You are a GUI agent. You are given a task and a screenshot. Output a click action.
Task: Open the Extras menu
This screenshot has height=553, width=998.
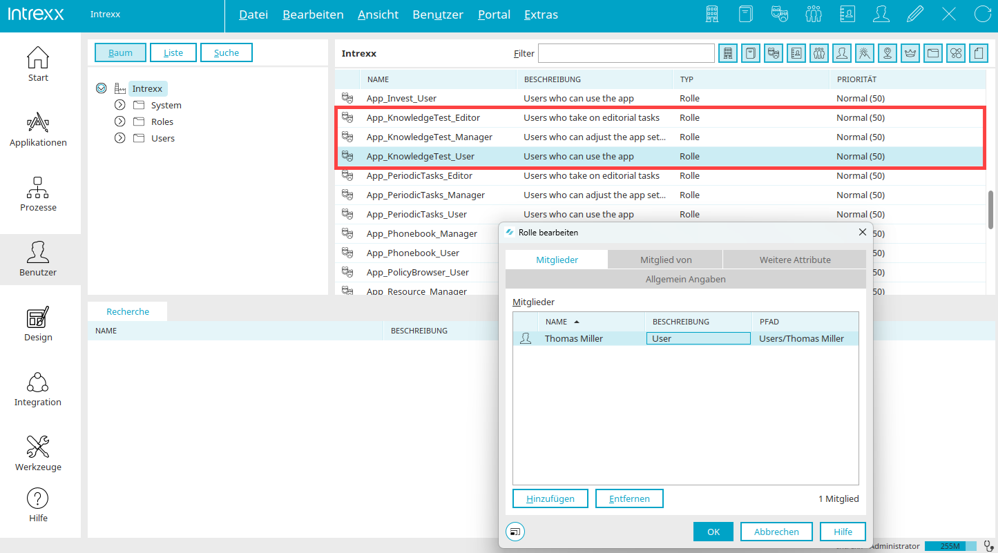click(541, 14)
